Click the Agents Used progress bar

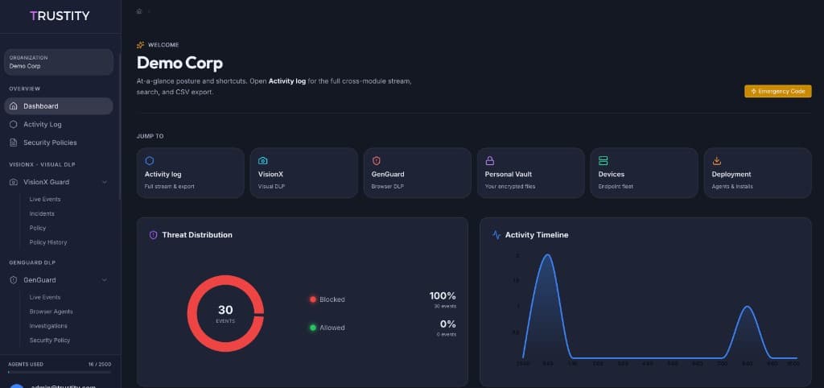point(60,372)
